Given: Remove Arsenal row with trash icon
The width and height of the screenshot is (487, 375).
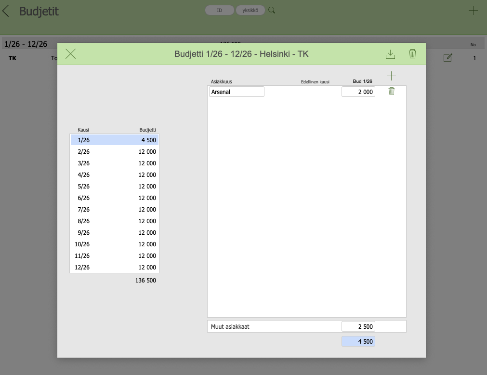Looking at the screenshot, I should pyautogui.click(x=391, y=91).
